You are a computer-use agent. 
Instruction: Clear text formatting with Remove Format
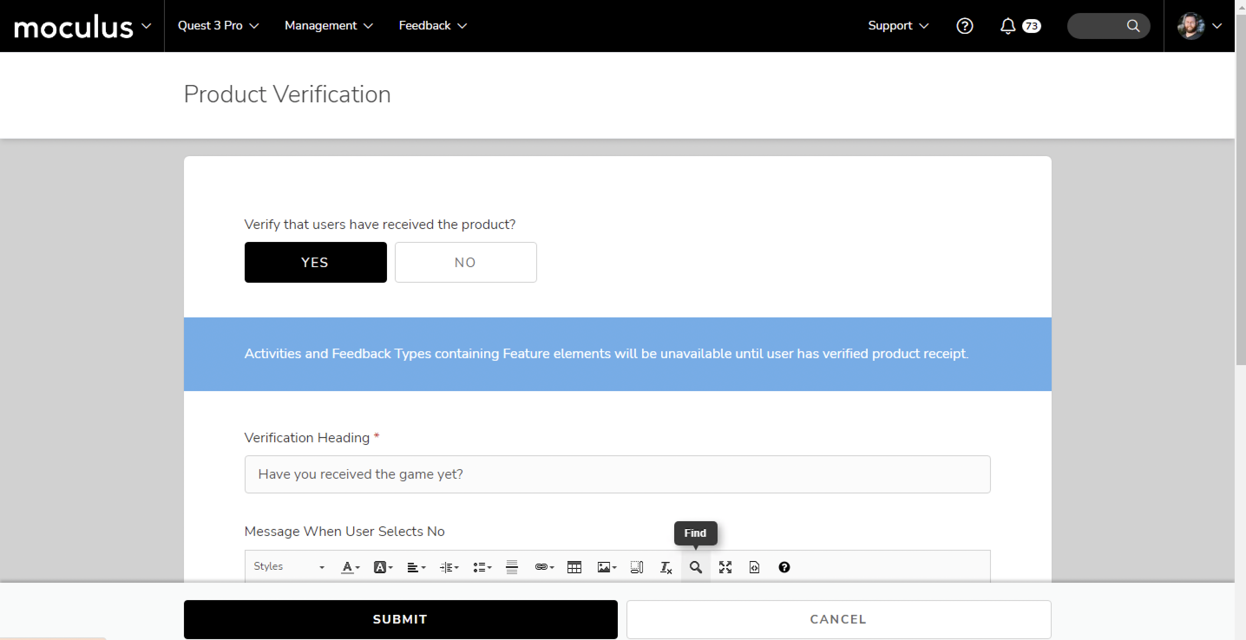click(x=666, y=567)
